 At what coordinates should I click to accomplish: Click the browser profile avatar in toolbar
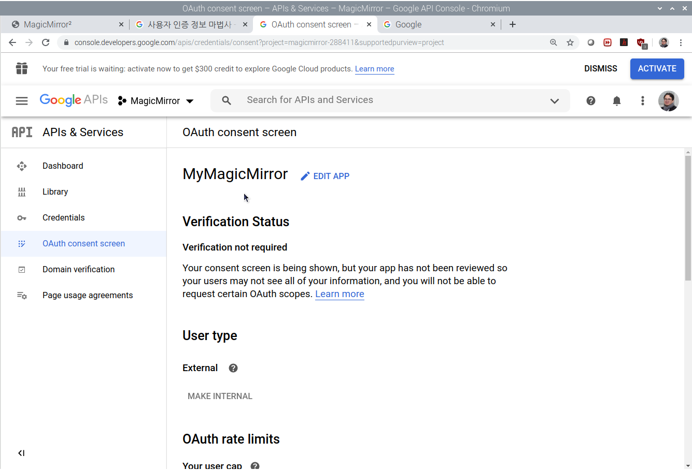[664, 42]
